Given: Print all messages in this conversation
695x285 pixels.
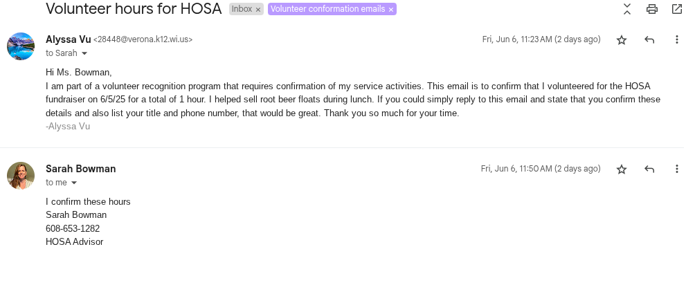Looking at the screenshot, I should [651, 9].
